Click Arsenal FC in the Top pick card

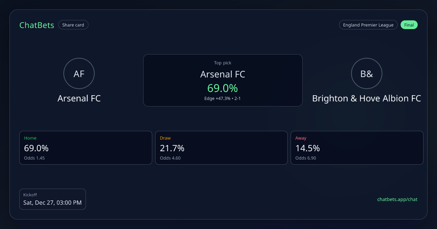coord(223,75)
